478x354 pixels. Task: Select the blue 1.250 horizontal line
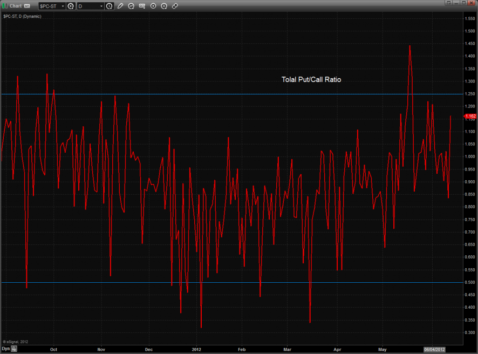coord(216,94)
